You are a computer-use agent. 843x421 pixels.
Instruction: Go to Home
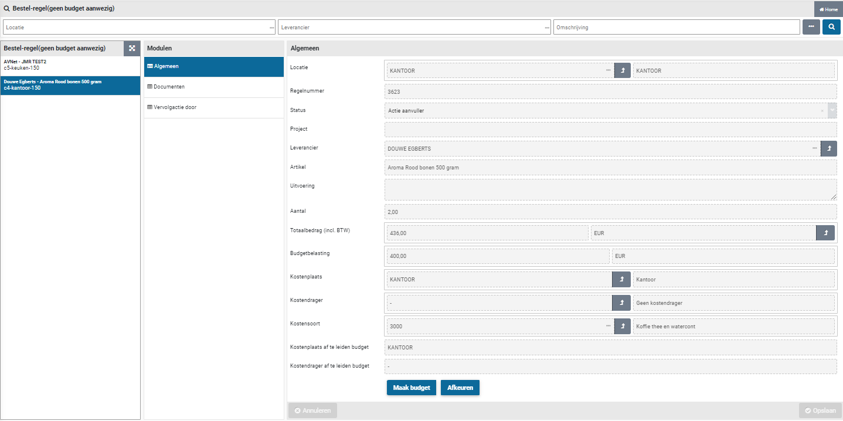[x=828, y=9]
